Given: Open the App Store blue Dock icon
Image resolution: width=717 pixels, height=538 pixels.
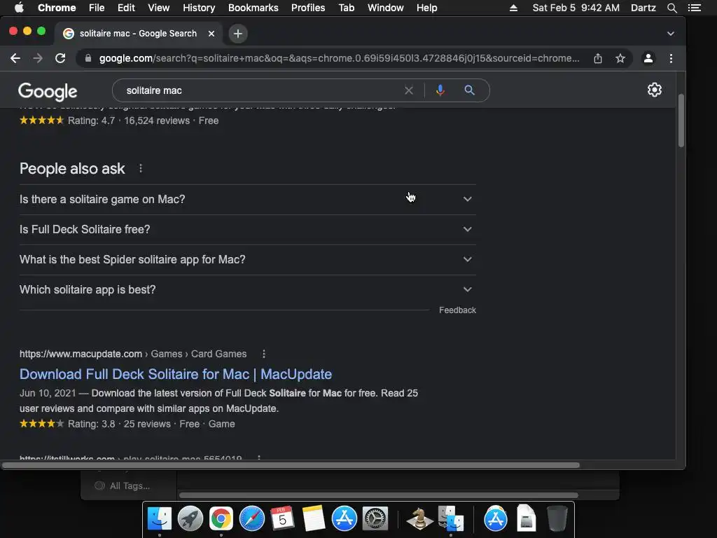Looking at the screenshot, I should coord(344,519).
